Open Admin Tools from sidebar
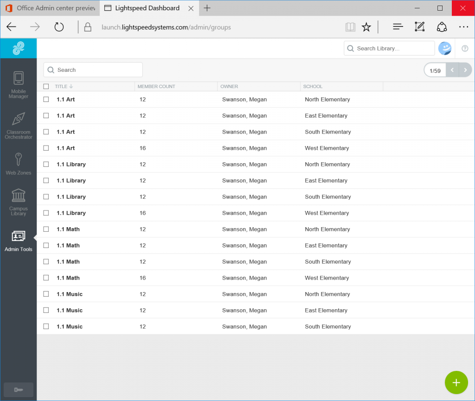The height and width of the screenshot is (401, 475). click(x=19, y=241)
